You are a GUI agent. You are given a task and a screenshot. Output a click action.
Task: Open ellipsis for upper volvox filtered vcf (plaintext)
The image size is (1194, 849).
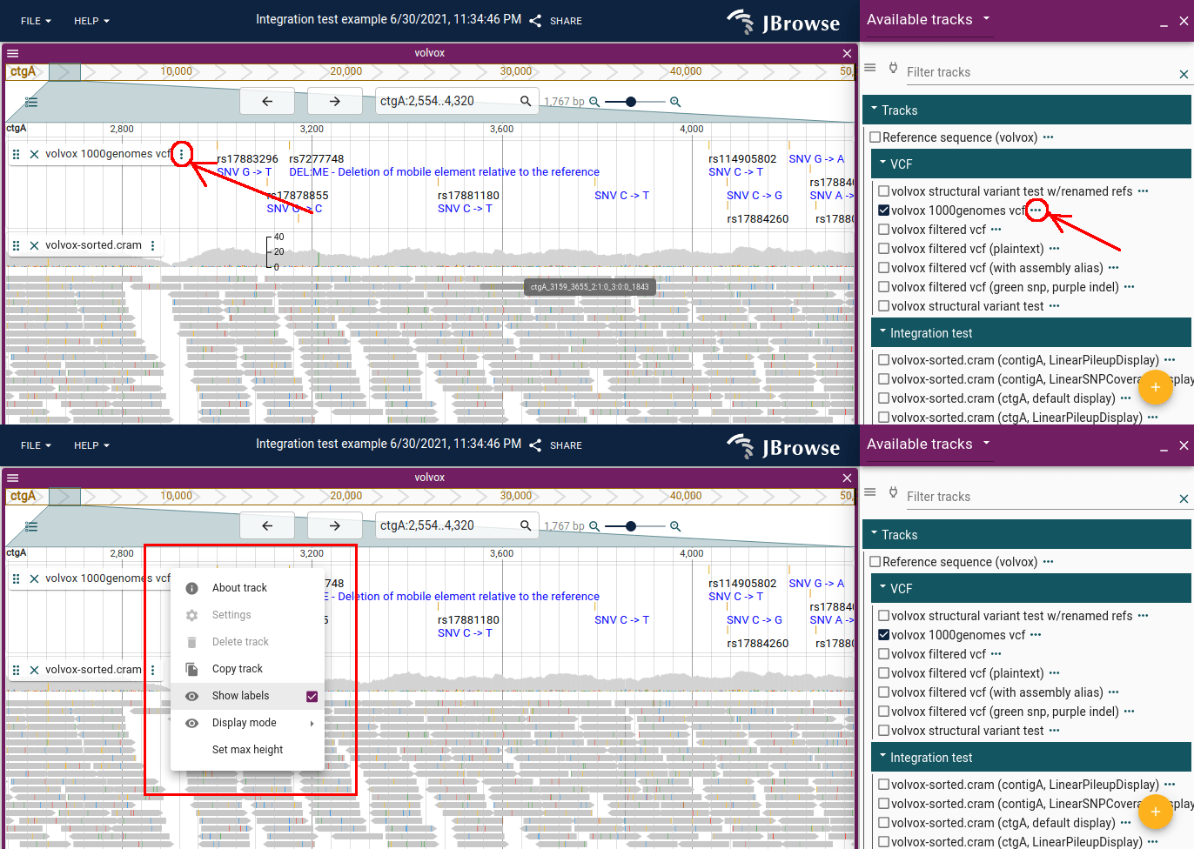(1054, 249)
